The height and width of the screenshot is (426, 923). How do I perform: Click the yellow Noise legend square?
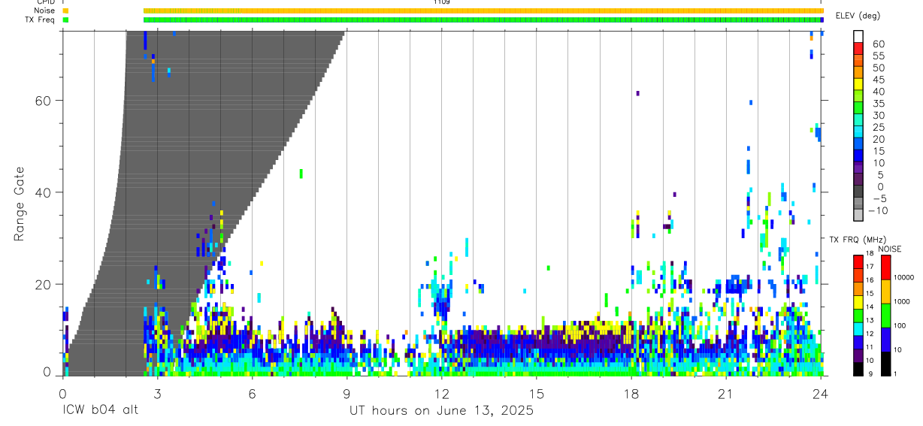[65, 11]
